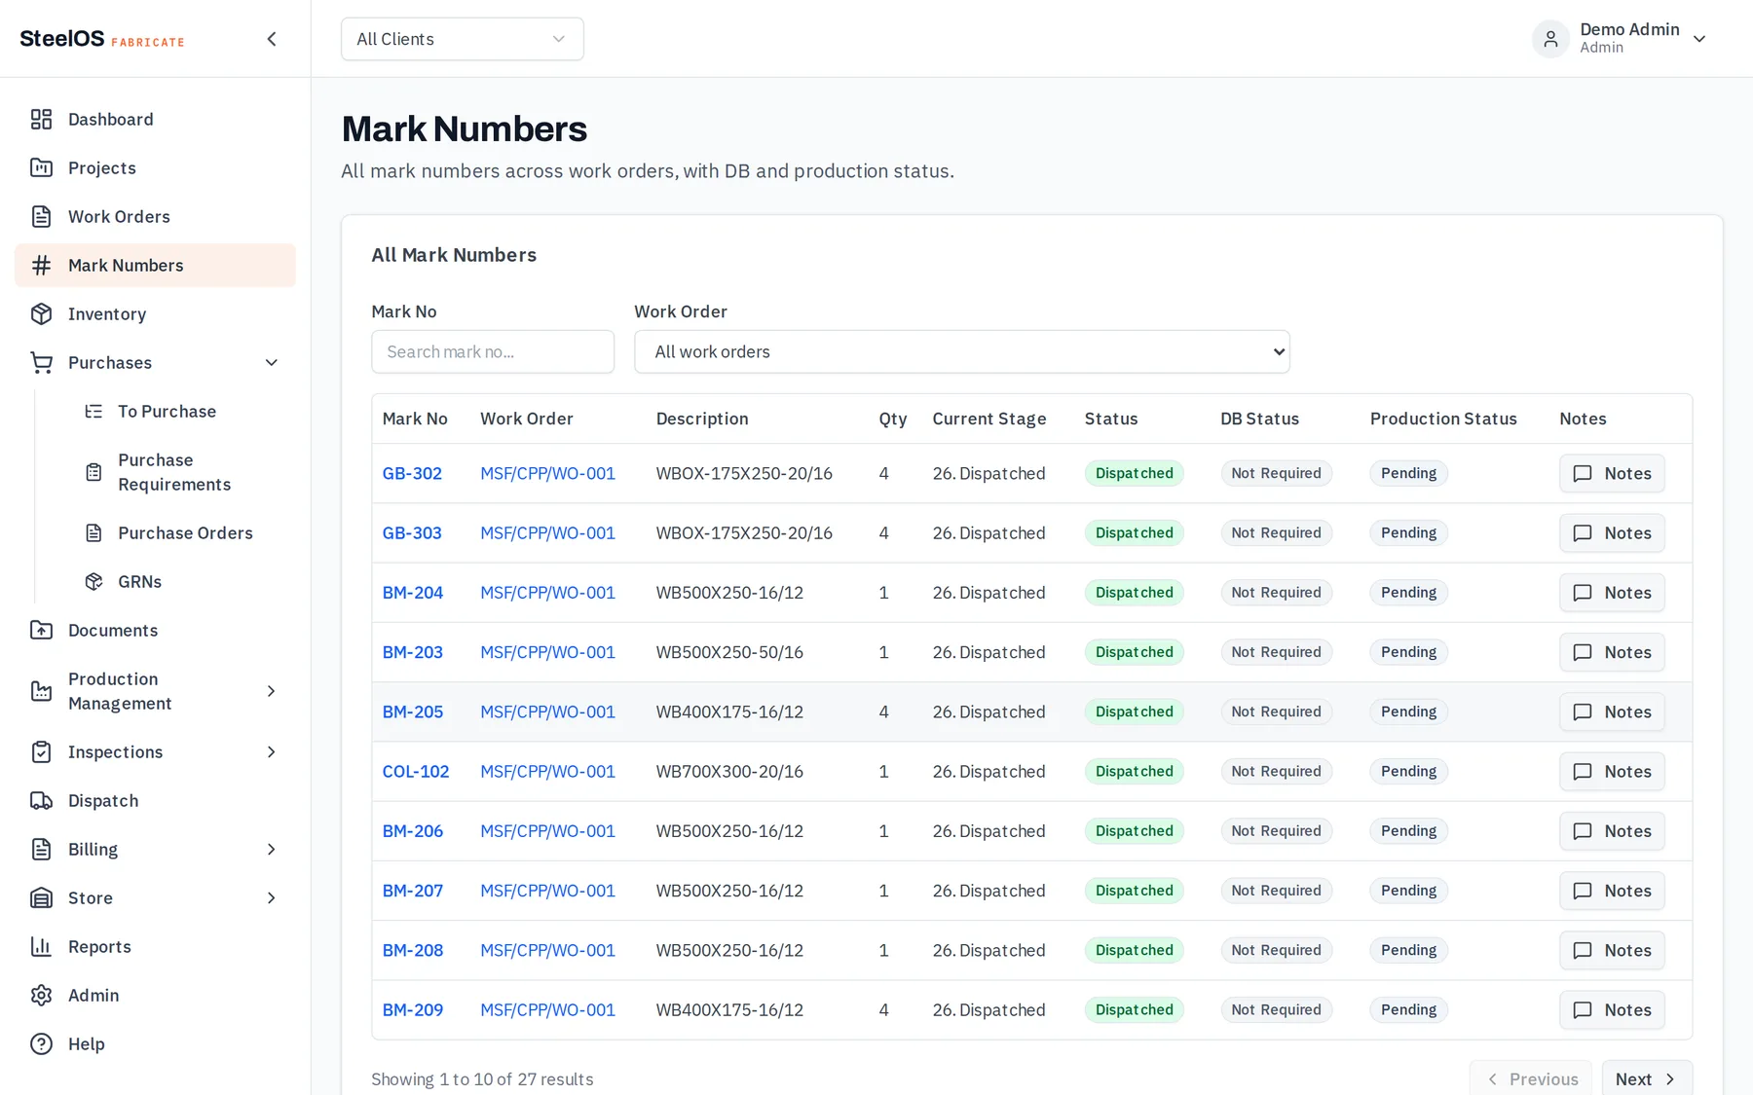This screenshot has height=1095, width=1753.
Task: Click the speech bubble icon in GB-302 row
Action: (1583, 474)
